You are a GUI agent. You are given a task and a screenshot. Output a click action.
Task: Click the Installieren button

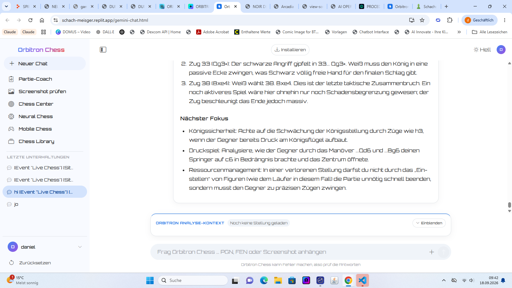point(290,50)
